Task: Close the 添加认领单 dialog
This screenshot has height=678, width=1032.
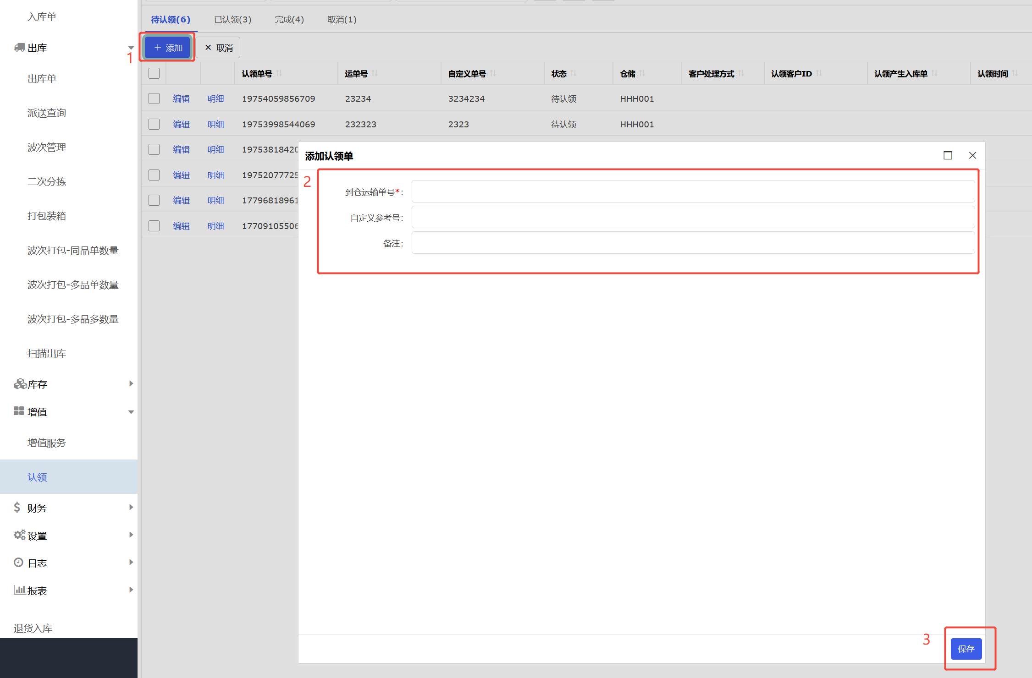Action: 972,155
